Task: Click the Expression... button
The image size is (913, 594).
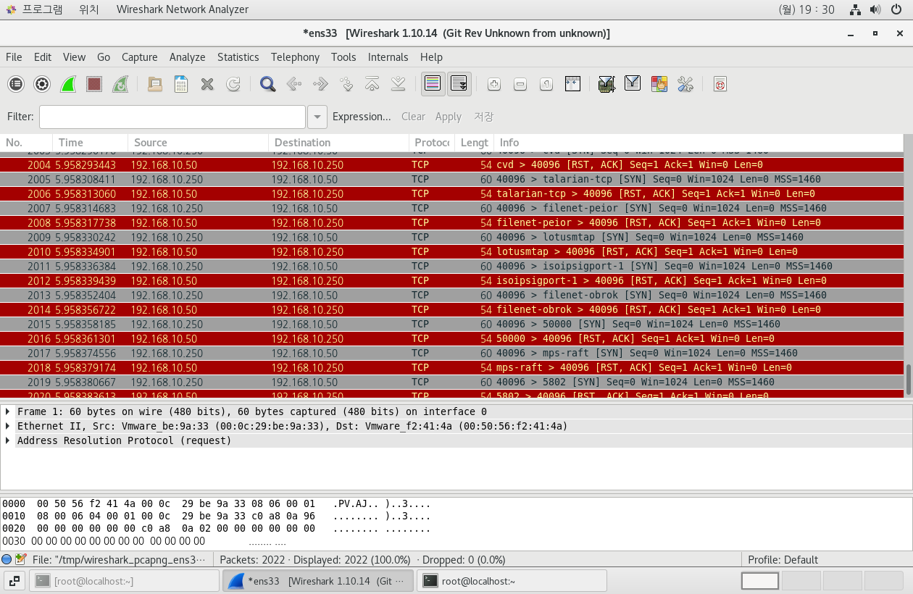Action: click(362, 117)
